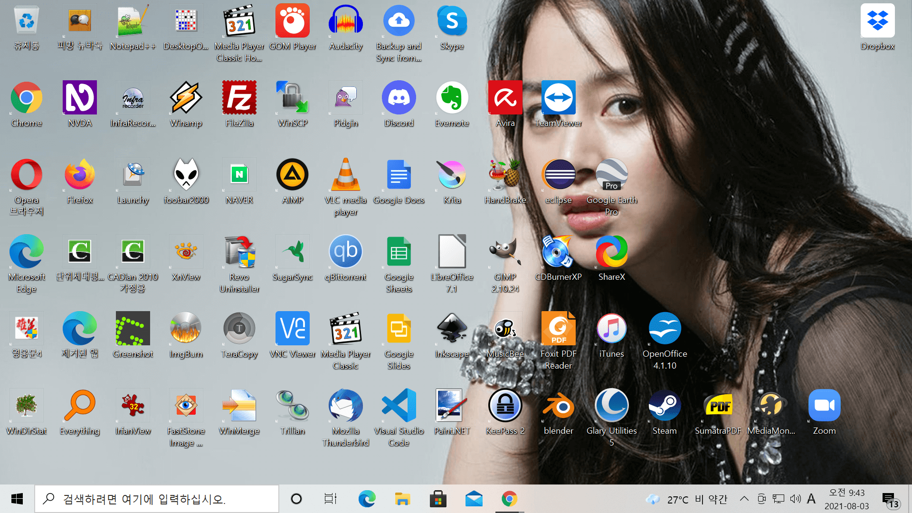Select the Zoom desktop icon

(x=824, y=412)
